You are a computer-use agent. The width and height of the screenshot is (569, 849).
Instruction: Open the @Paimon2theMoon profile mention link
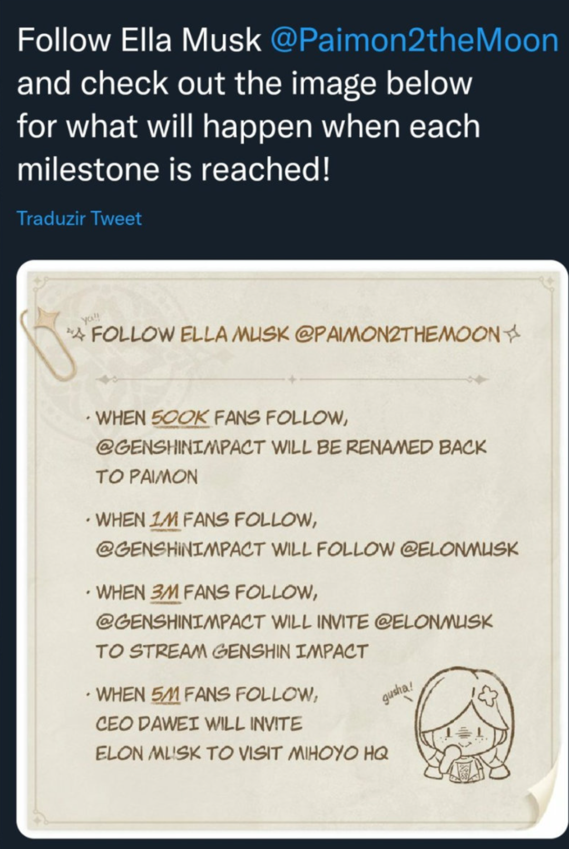click(414, 41)
